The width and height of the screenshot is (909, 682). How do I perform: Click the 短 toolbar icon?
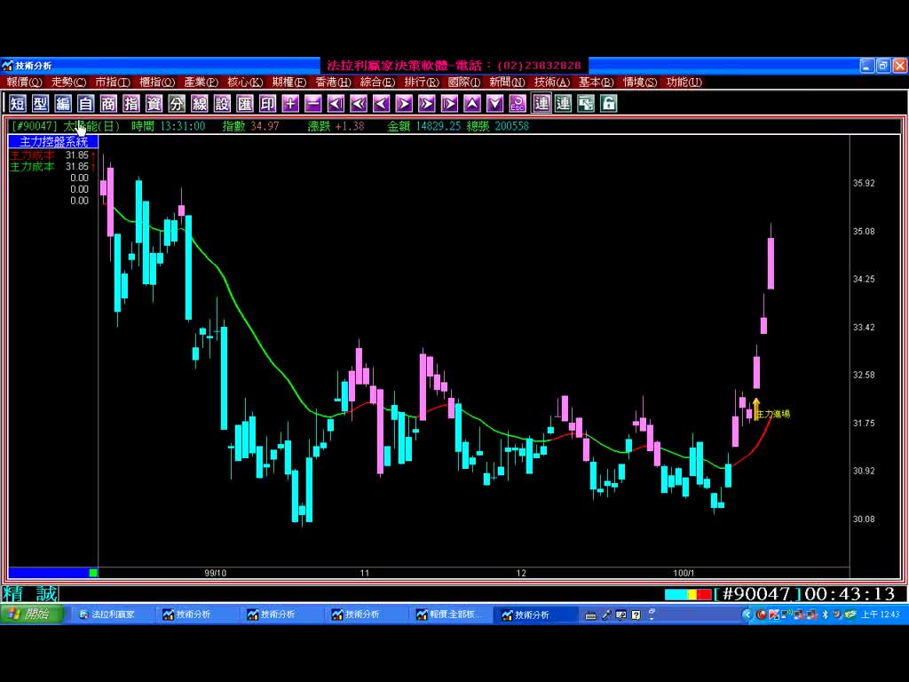pos(18,104)
